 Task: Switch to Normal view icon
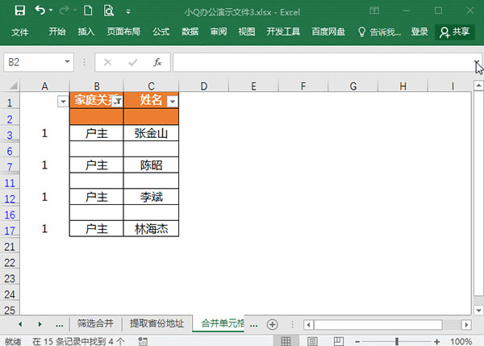(286, 341)
